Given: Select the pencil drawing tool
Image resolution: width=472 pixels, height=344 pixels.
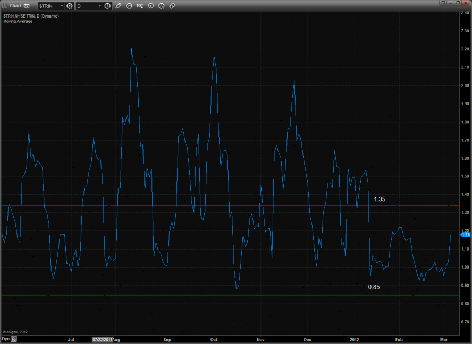Looking at the screenshot, I should [119, 6].
